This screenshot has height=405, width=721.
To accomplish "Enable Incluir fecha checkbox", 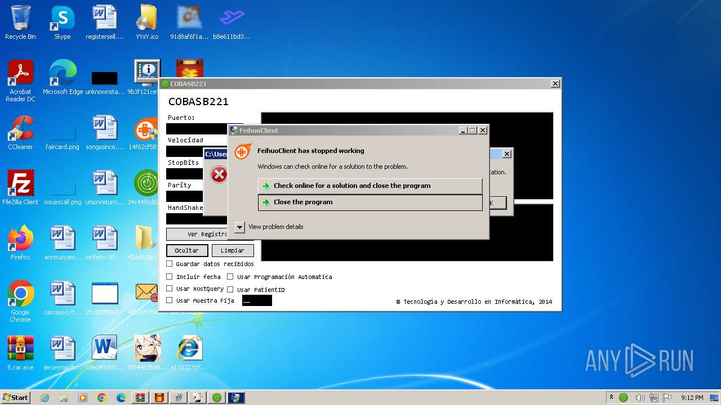I will coord(170,276).
